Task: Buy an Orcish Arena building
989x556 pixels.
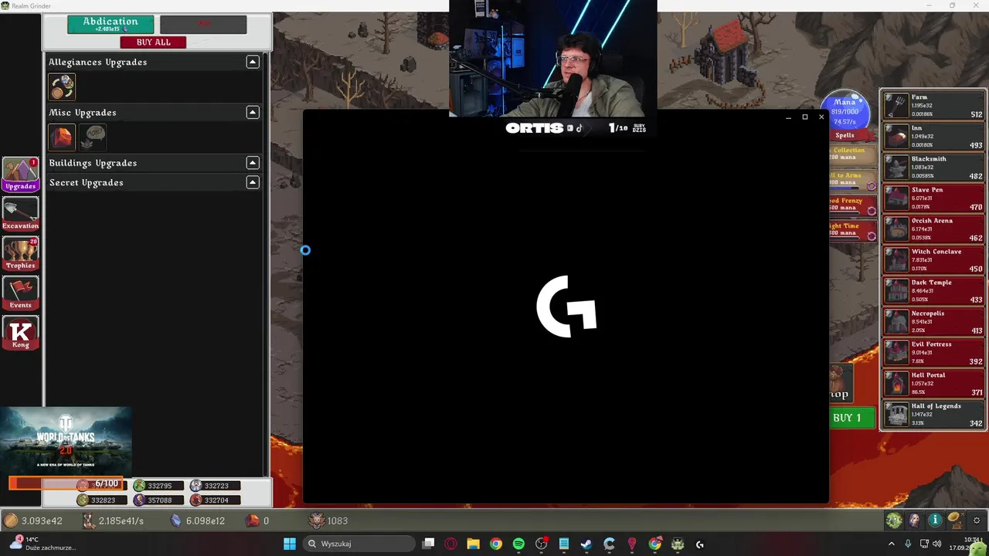Action: (933, 229)
